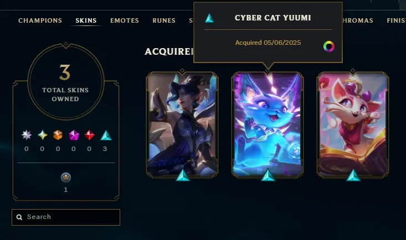The width and height of the screenshot is (406, 240).
Task: Select the pink heart Yuumi skin card
Action: (x=353, y=124)
